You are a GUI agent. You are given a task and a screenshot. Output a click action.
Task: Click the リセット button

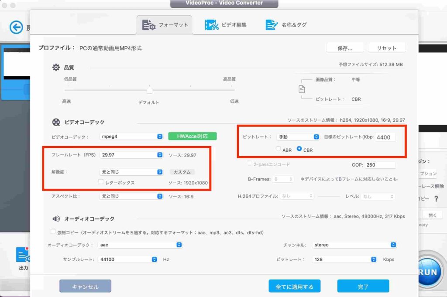pos(387,48)
